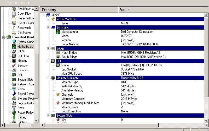Click the value 'Dell Computer Corporation'
The width and height of the screenshot is (209, 131).
pyautogui.click(x=137, y=32)
